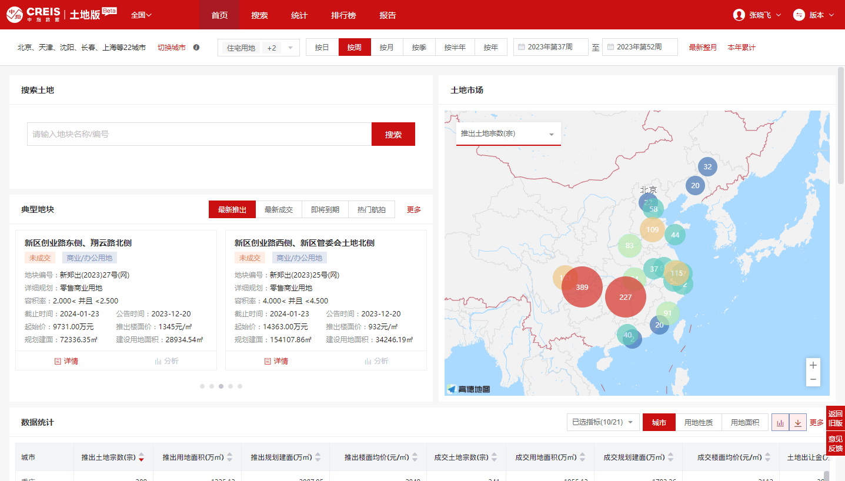The height and width of the screenshot is (481, 845).
Task: Click the bar chart view icon
Action: 780,422
